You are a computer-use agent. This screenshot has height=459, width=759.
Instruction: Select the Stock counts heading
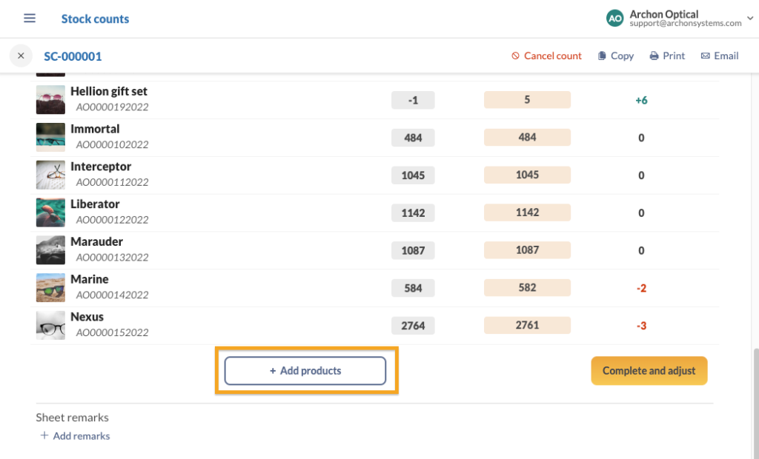(95, 18)
